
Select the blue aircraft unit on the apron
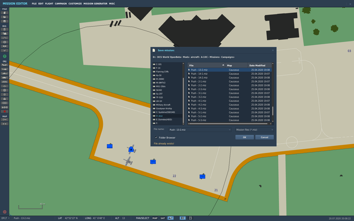click(132, 149)
